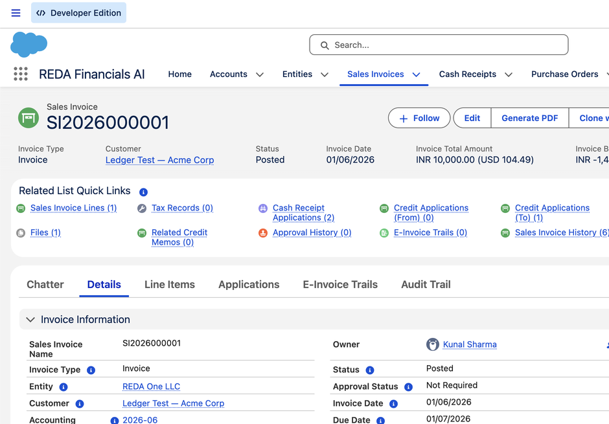
Task: Switch to the Line Items tab
Action: 170,284
